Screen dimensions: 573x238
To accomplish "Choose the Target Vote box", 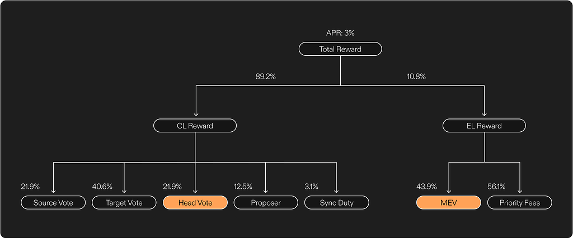I will [x=124, y=203].
